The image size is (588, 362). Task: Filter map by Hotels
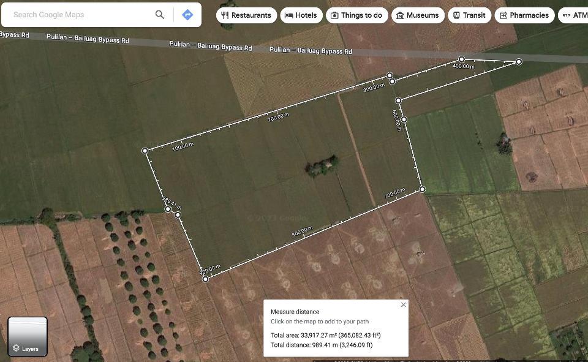coord(301,15)
